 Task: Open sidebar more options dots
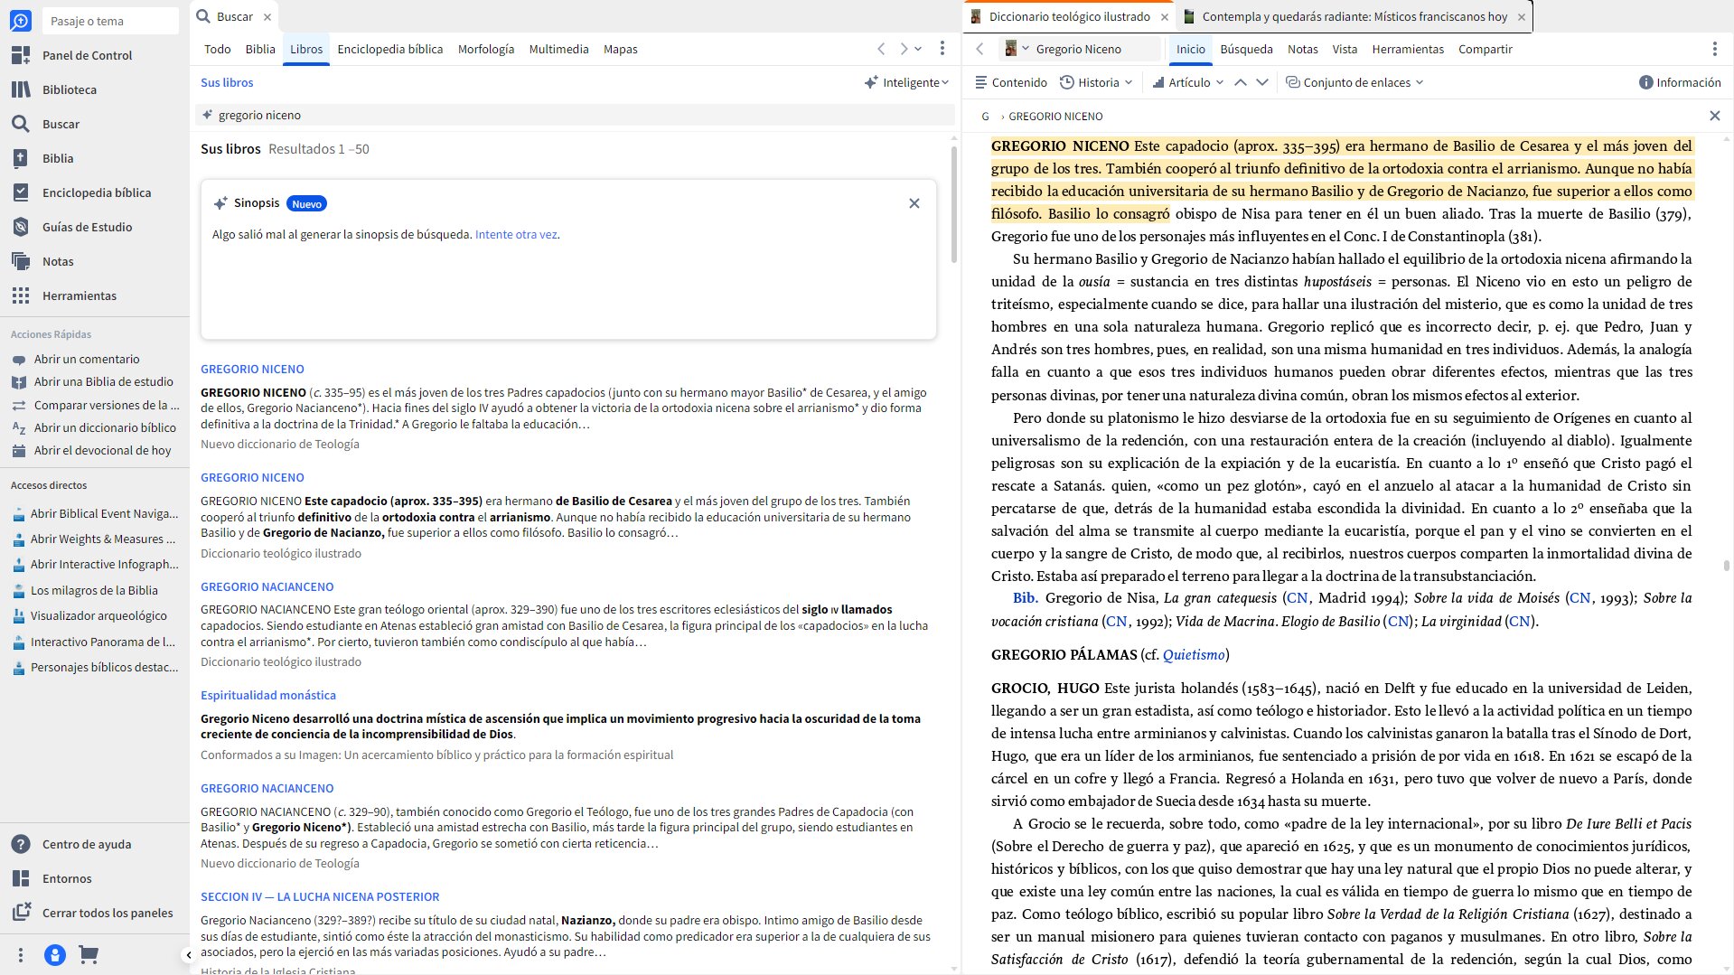[21, 955]
